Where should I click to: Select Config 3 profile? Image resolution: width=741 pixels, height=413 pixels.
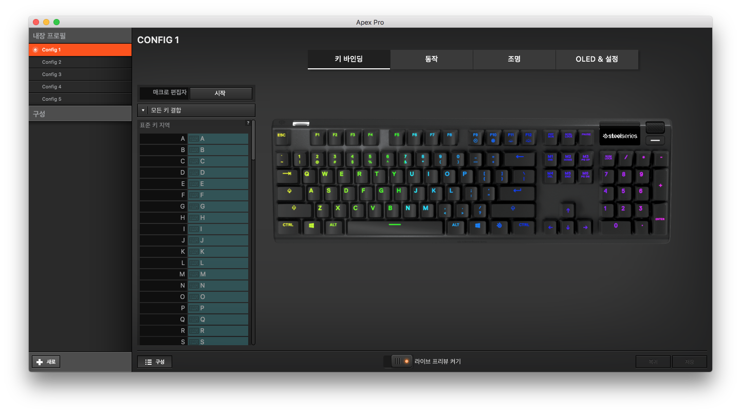click(x=80, y=74)
